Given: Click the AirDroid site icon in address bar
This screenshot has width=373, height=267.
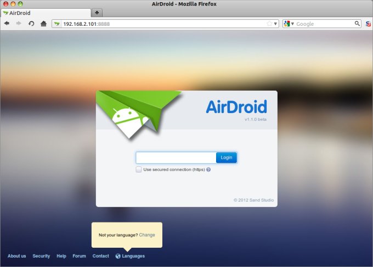Looking at the screenshot, I should click(x=57, y=24).
